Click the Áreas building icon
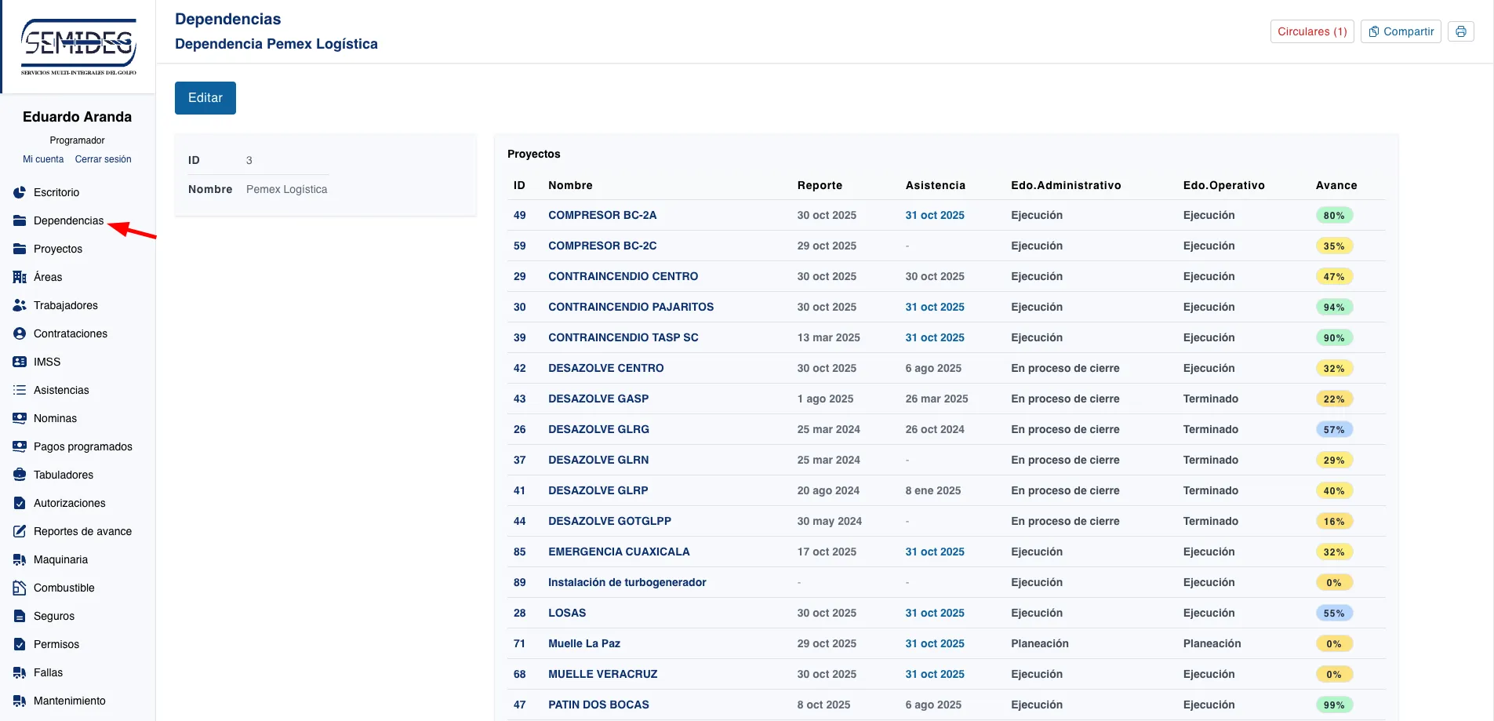 coord(20,277)
